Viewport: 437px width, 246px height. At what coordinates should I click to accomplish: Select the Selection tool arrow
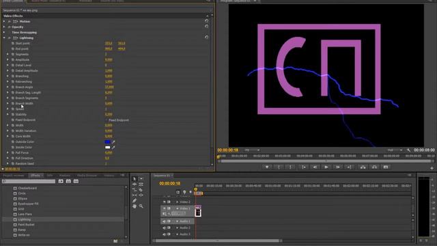(x=135, y=179)
